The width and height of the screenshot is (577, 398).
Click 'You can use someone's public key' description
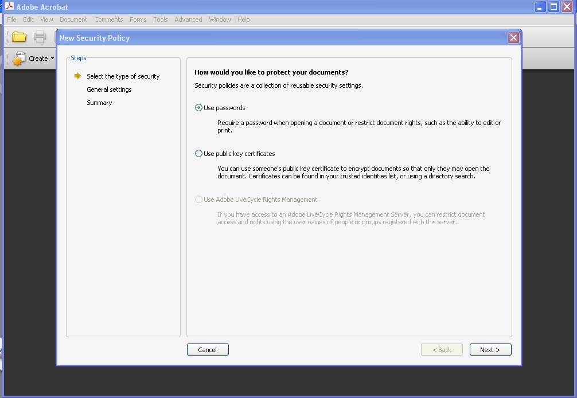tap(353, 172)
